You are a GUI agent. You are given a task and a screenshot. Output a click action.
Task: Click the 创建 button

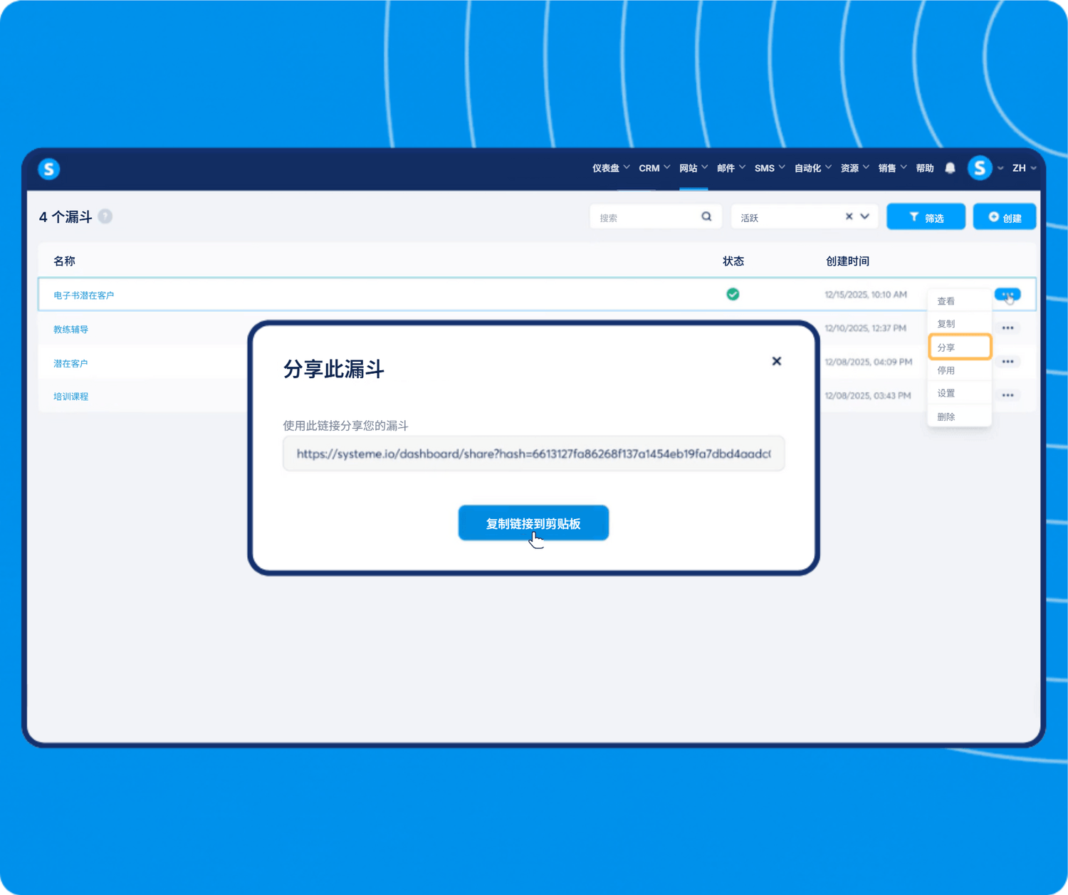point(1005,216)
